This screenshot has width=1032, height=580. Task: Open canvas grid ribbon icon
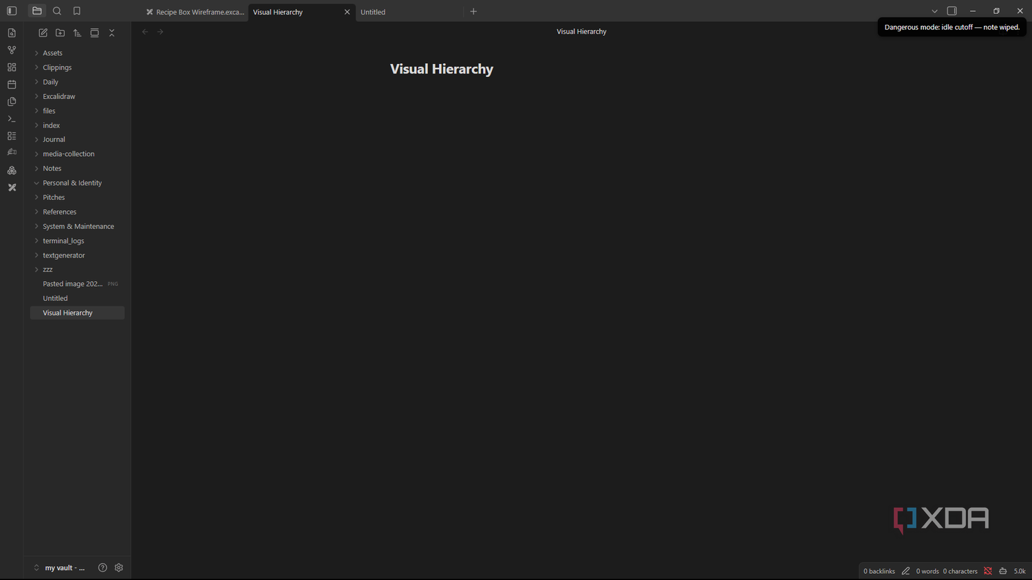pyautogui.click(x=12, y=67)
